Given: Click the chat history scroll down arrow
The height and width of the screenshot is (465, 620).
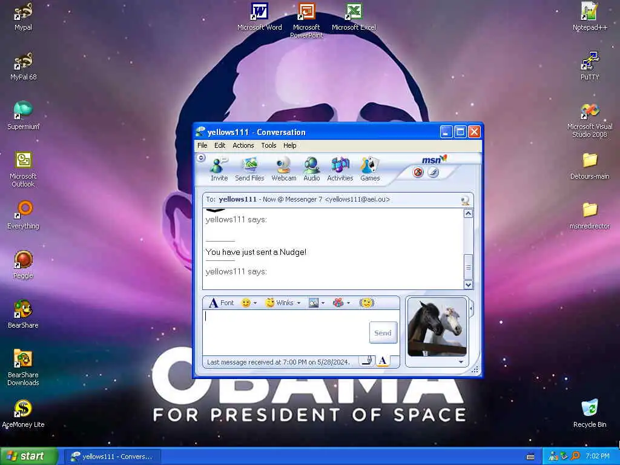Looking at the screenshot, I should click(468, 285).
